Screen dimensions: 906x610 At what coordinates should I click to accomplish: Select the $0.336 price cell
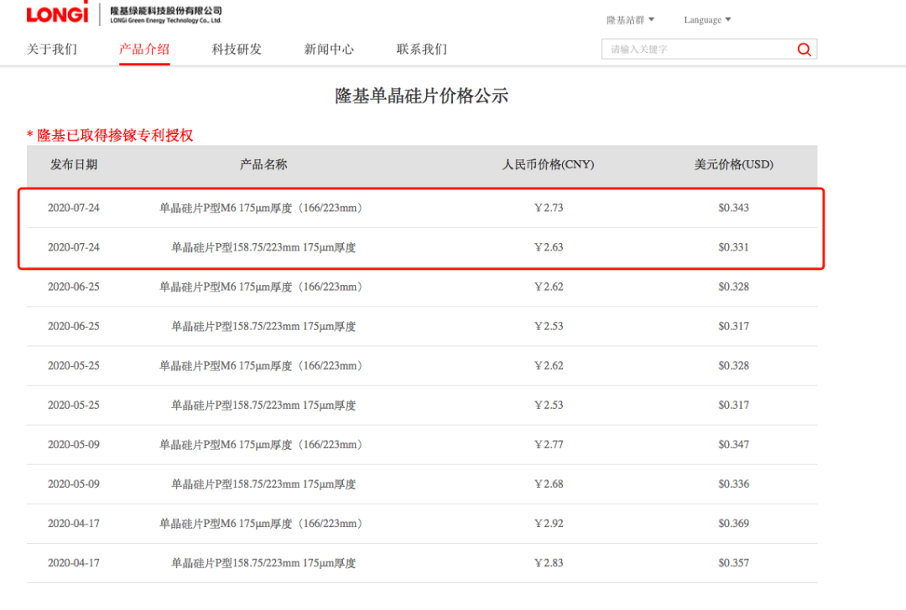tap(734, 484)
